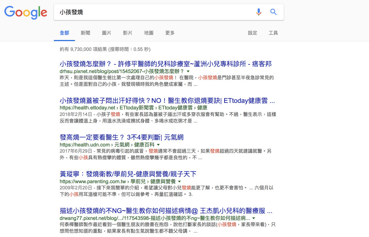369x237 pixels.
Task: Open the 影片 tab
Action: [x=128, y=33]
